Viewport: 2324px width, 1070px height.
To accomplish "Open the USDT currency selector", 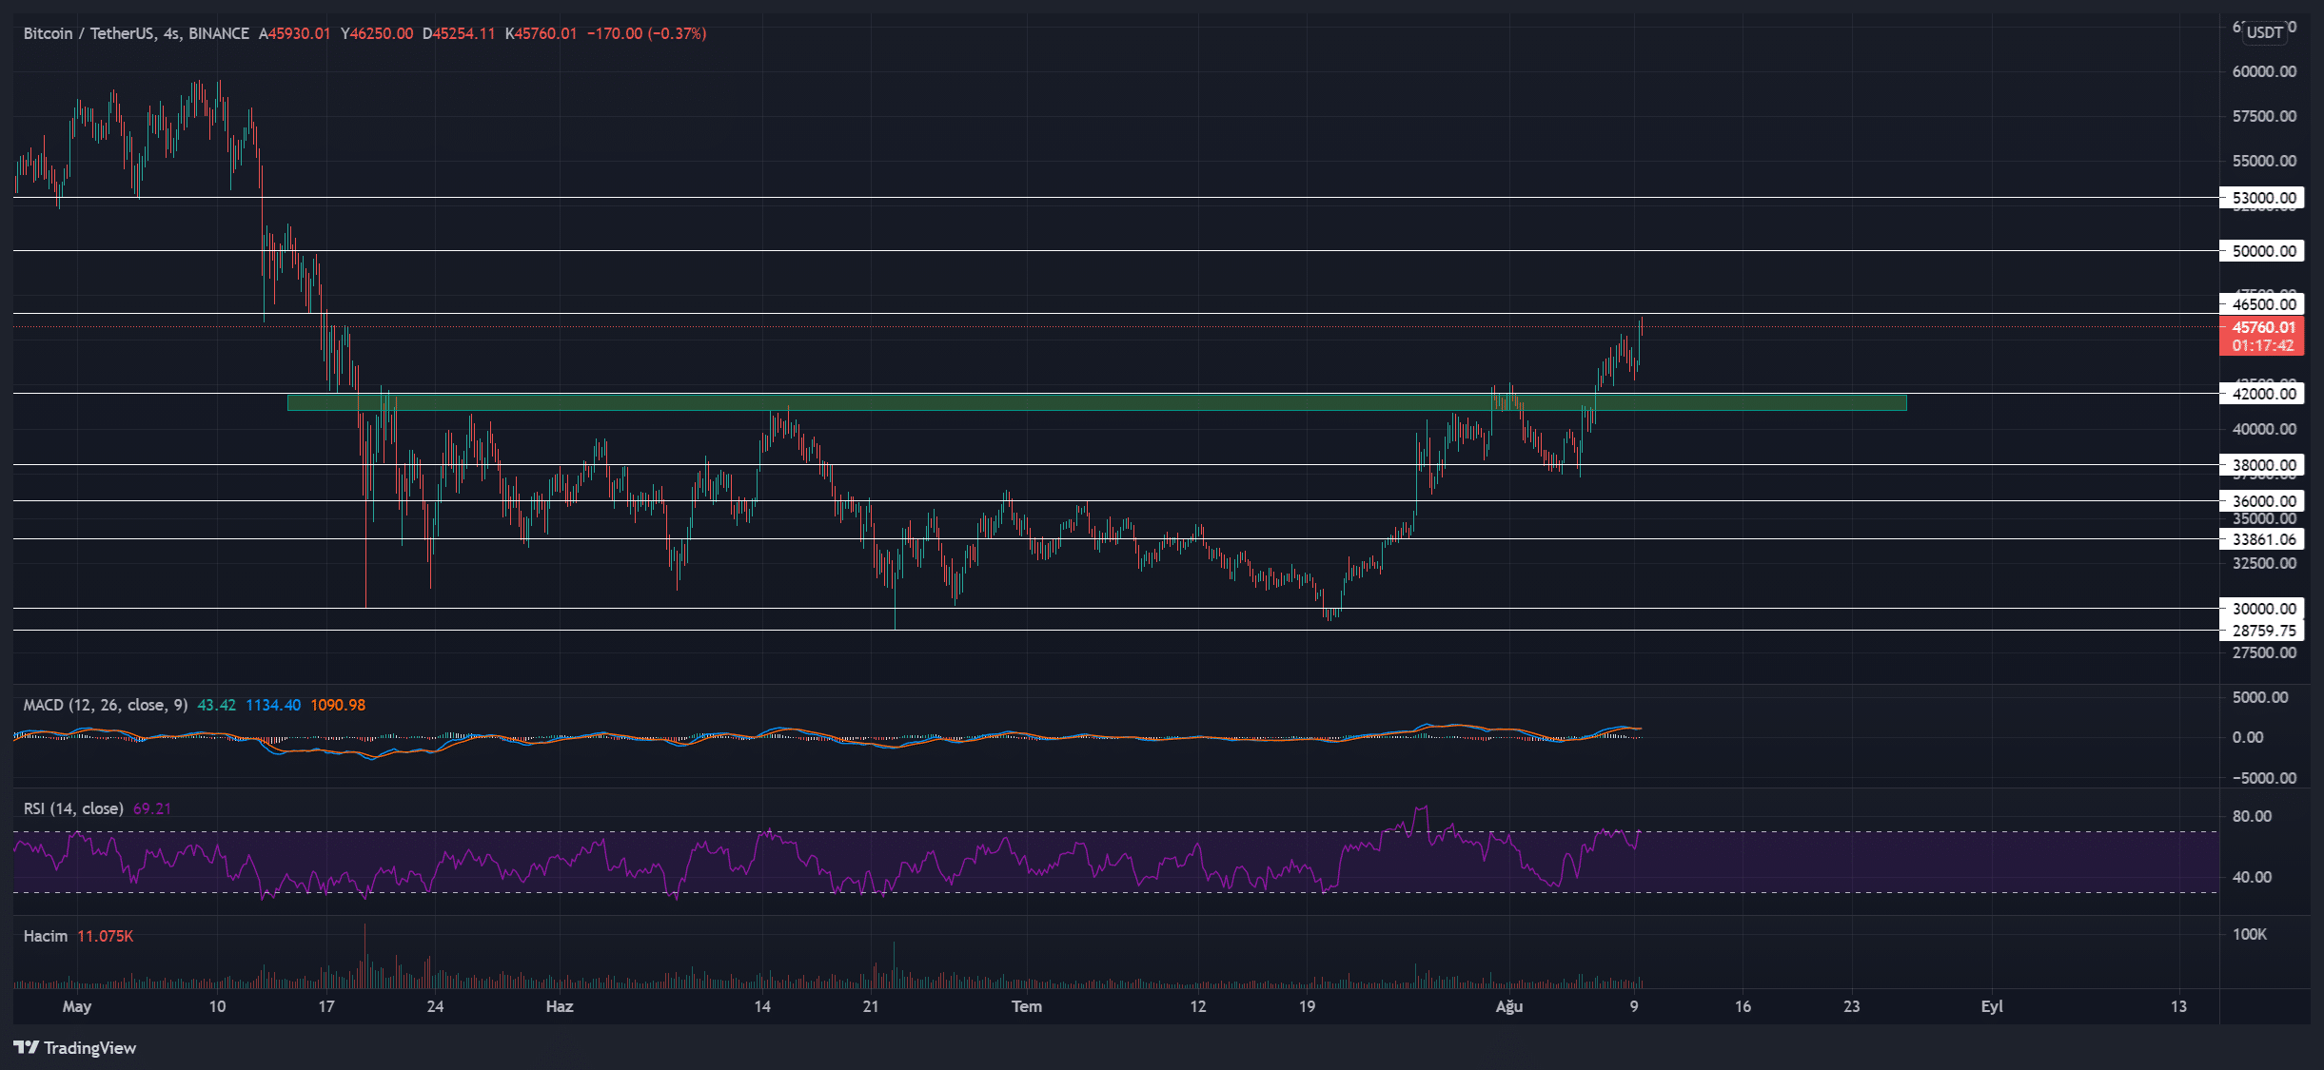I will click(2264, 32).
